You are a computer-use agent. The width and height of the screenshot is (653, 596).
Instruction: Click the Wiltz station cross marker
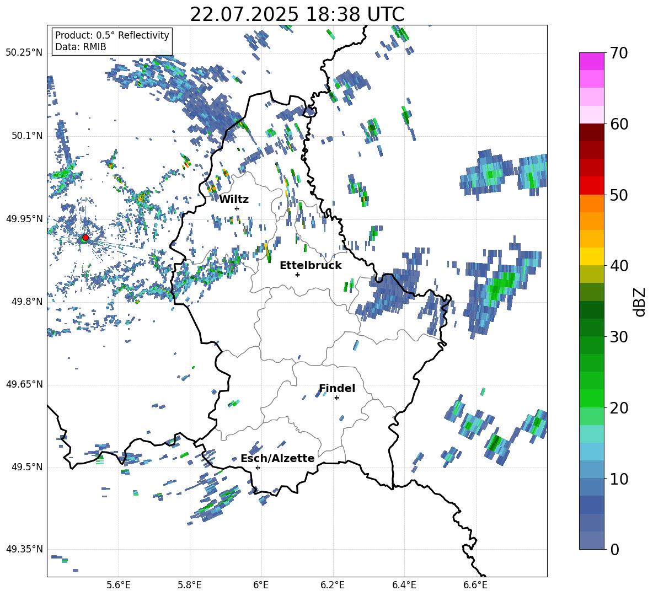(x=237, y=208)
